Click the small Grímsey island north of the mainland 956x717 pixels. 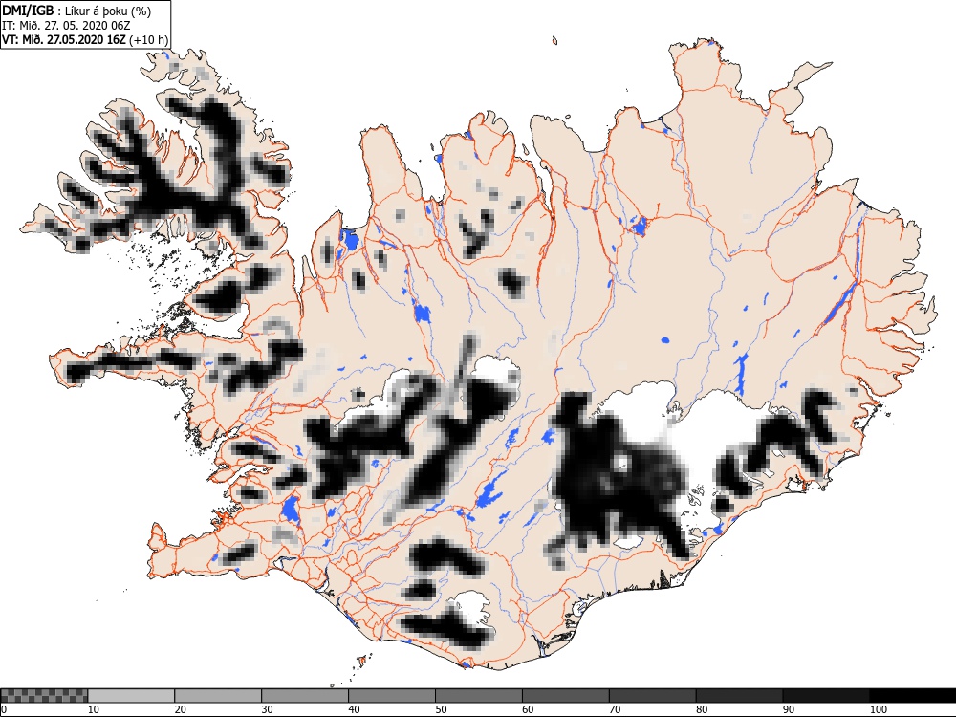(554, 41)
